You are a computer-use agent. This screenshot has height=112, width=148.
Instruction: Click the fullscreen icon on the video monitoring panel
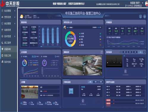pyautogui.click(x=101, y=52)
